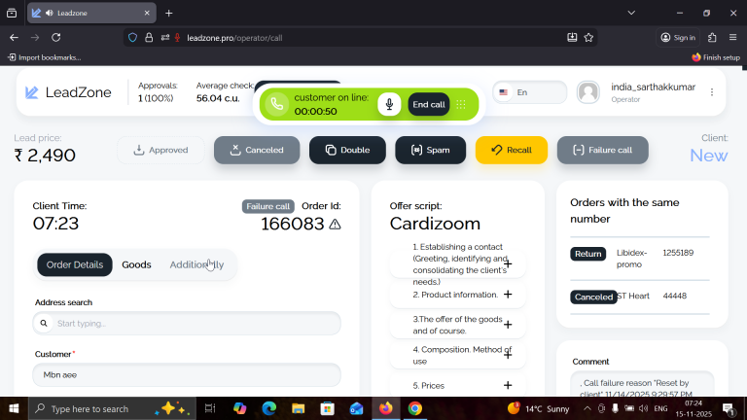Click the Canceled ST Heart order row
Image resolution: width=747 pixels, height=420 pixels.
tap(640, 297)
